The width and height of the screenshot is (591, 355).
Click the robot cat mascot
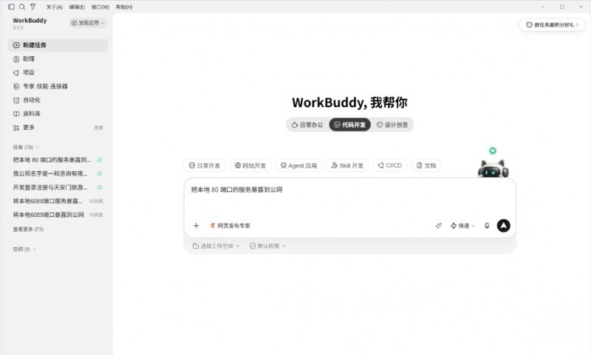493,168
